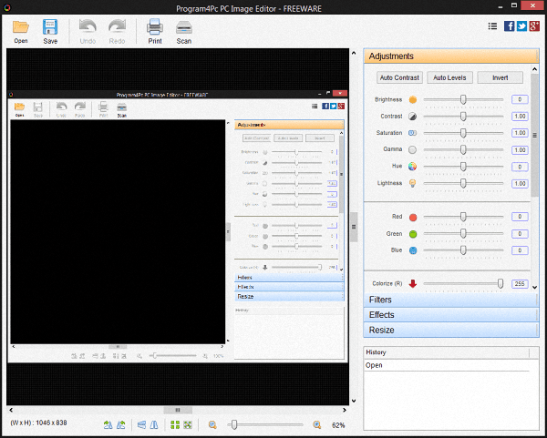Apply Auto Levels
547x438 pixels.
coord(449,77)
